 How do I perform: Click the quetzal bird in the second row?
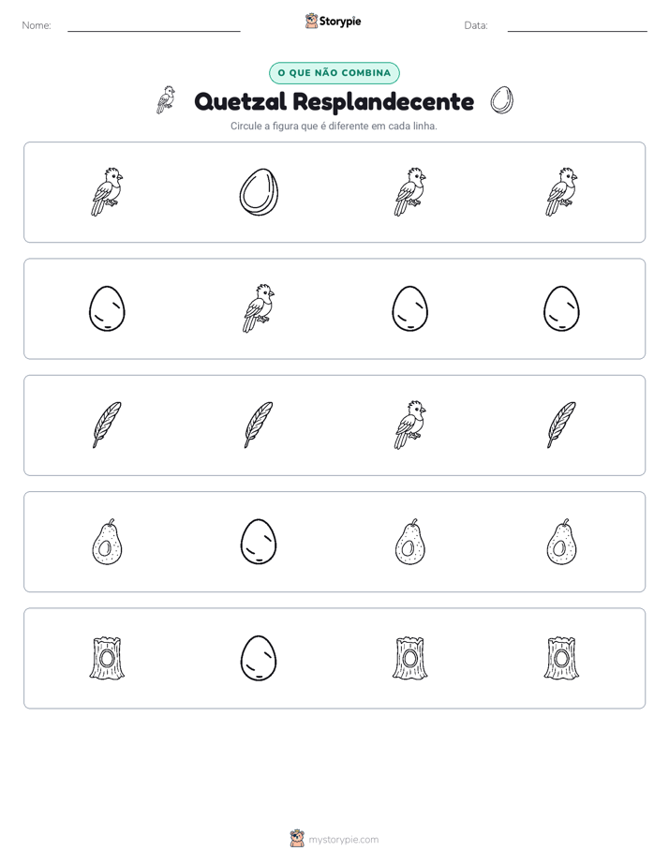coord(259,308)
